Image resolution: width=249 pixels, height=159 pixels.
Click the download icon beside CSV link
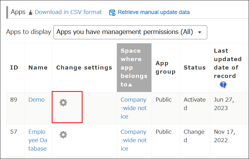coord(31,12)
